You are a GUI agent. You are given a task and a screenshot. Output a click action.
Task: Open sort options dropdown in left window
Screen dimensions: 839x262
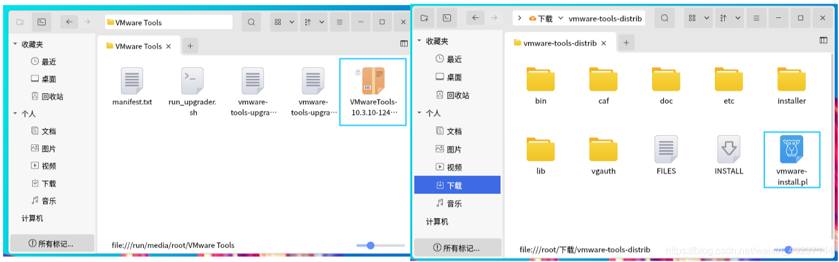[322, 22]
